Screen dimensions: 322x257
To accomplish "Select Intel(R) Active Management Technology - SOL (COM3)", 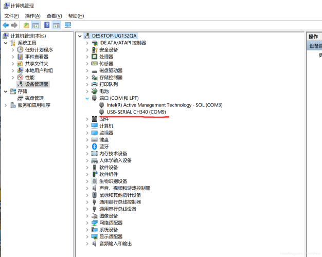I will (164, 105).
